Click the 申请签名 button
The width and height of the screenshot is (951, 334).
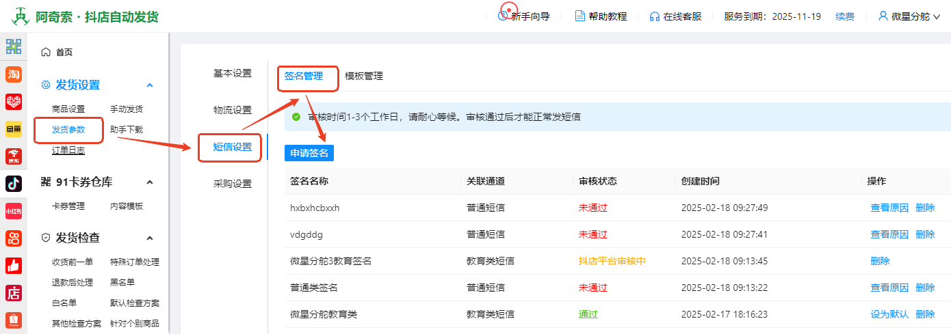click(309, 153)
